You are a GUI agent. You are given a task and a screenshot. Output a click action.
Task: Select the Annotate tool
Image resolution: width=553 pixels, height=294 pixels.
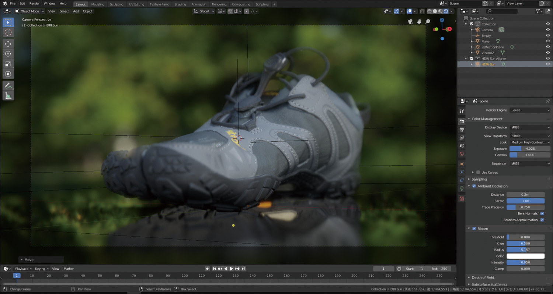pos(8,86)
